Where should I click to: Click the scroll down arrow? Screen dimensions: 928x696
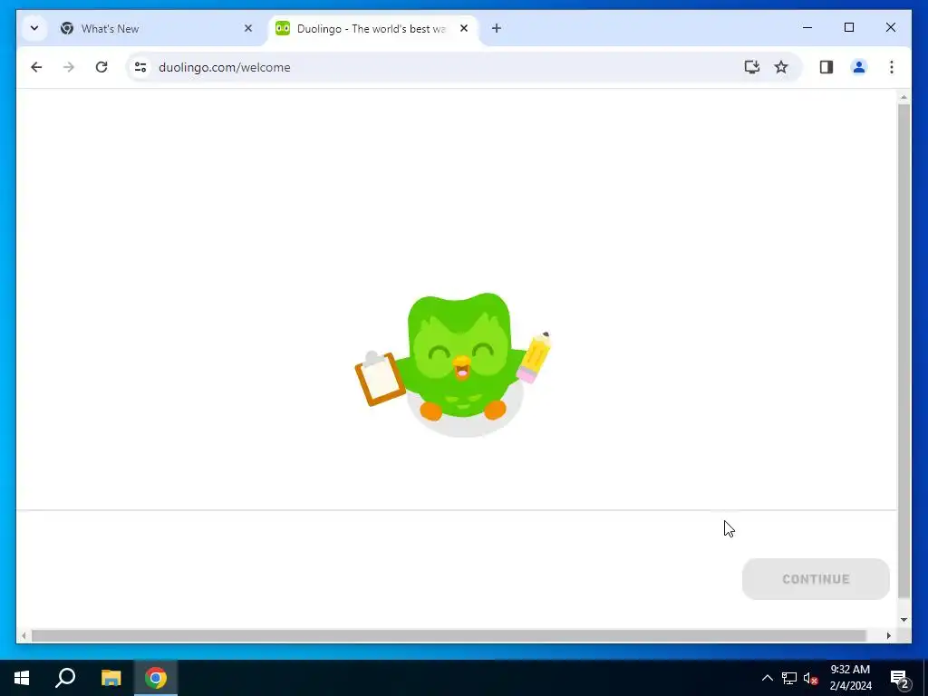click(904, 620)
